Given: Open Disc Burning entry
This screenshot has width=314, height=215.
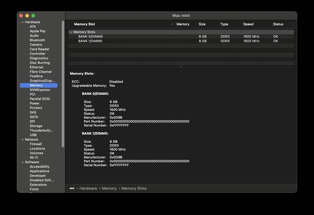Looking at the screenshot, I should [x=40, y=63].
